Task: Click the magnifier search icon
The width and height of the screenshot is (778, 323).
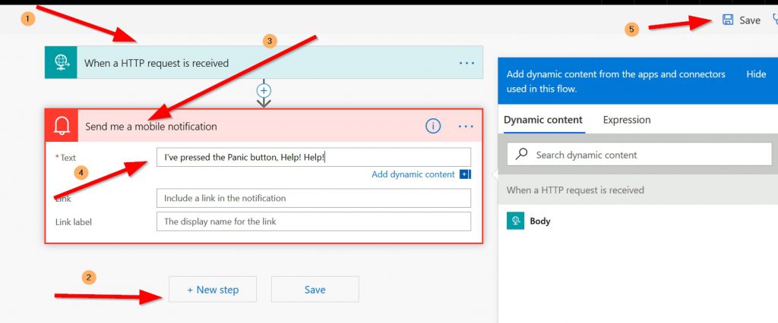Action: 522,155
